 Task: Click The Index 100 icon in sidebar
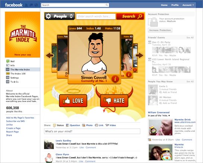(x=8, y=73)
